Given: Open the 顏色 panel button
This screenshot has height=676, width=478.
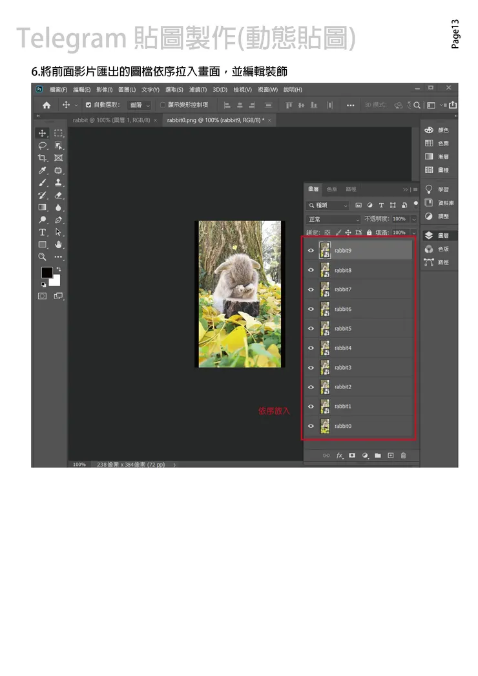Looking at the screenshot, I should [x=437, y=130].
